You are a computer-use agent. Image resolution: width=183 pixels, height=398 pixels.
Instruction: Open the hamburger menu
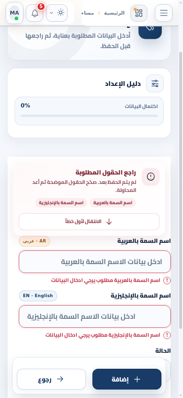[164, 13]
